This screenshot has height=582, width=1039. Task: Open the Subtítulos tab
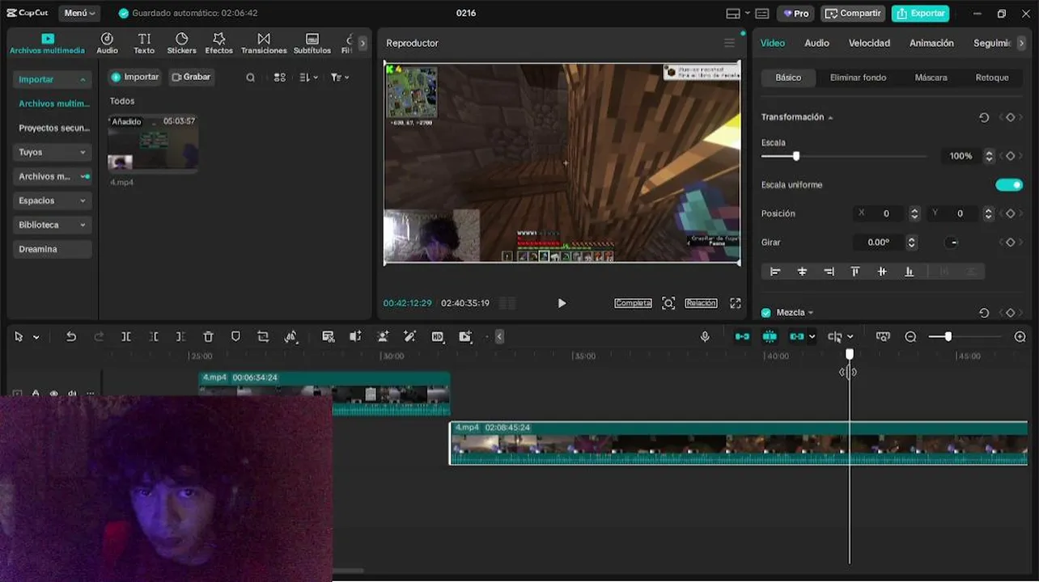[312, 44]
